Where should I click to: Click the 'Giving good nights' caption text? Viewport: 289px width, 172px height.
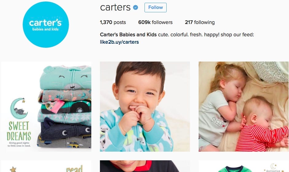[19, 144]
